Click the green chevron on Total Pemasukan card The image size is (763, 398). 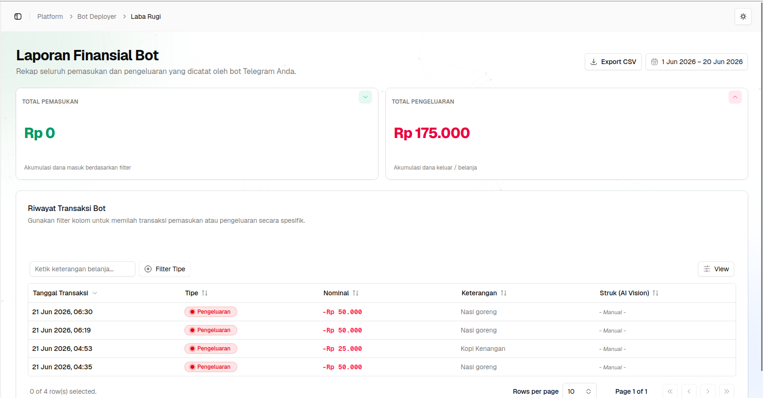[x=365, y=97]
